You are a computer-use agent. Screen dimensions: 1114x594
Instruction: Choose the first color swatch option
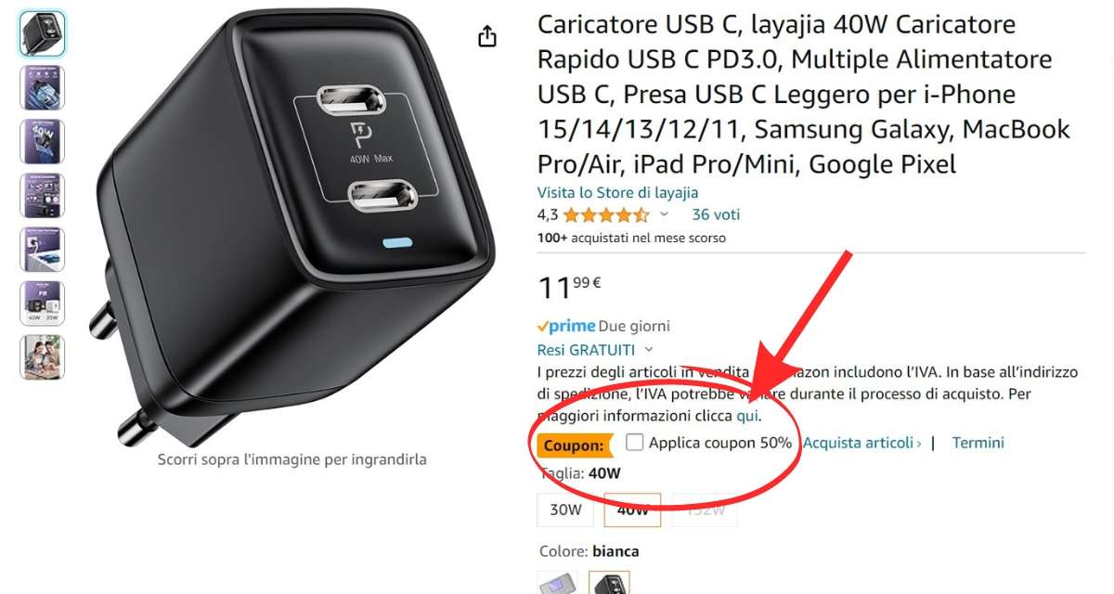558,584
